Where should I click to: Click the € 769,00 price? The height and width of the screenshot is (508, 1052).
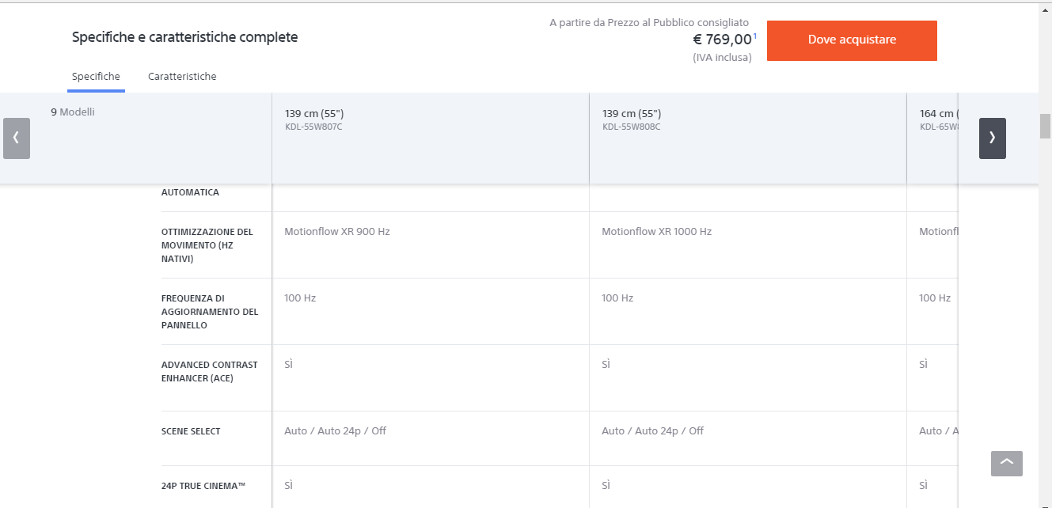click(x=721, y=40)
